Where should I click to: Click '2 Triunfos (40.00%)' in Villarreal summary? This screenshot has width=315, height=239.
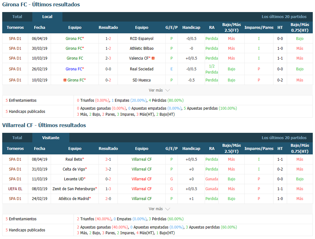click(x=94, y=219)
